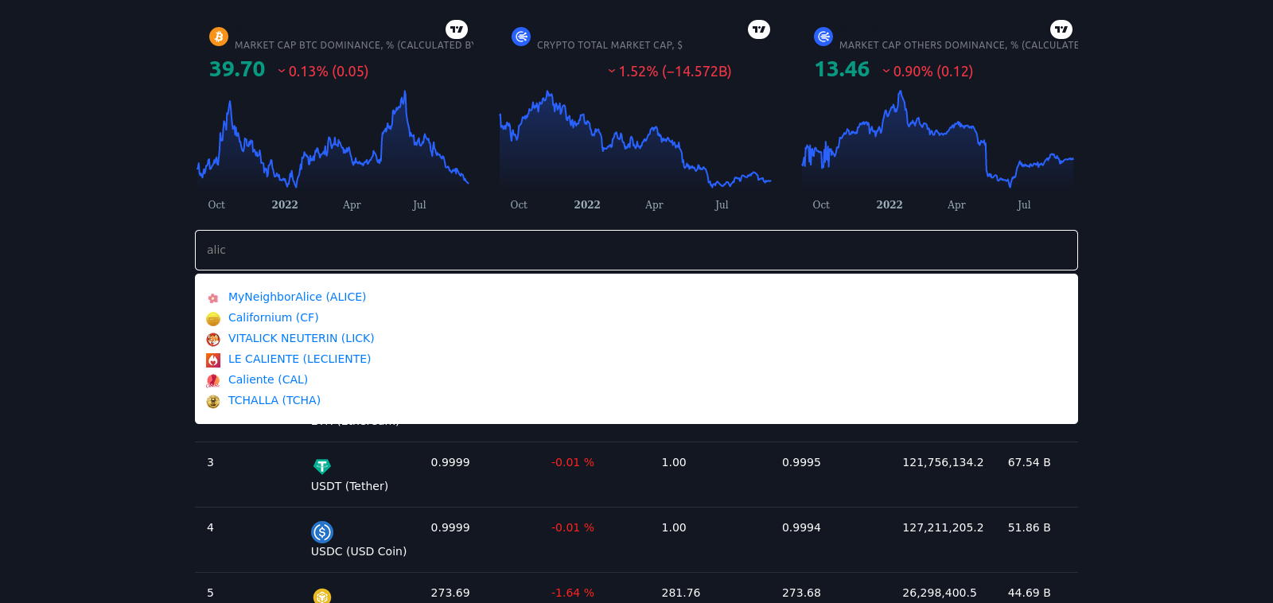
Task: Click the crypto total market cap icon
Action: [521, 37]
